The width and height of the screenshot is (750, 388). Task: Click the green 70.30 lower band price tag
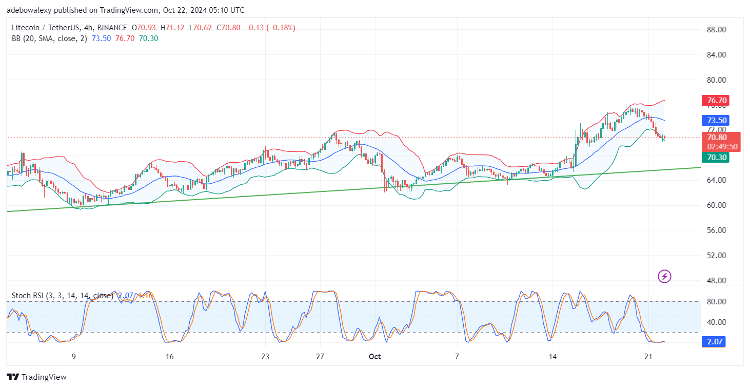click(716, 158)
